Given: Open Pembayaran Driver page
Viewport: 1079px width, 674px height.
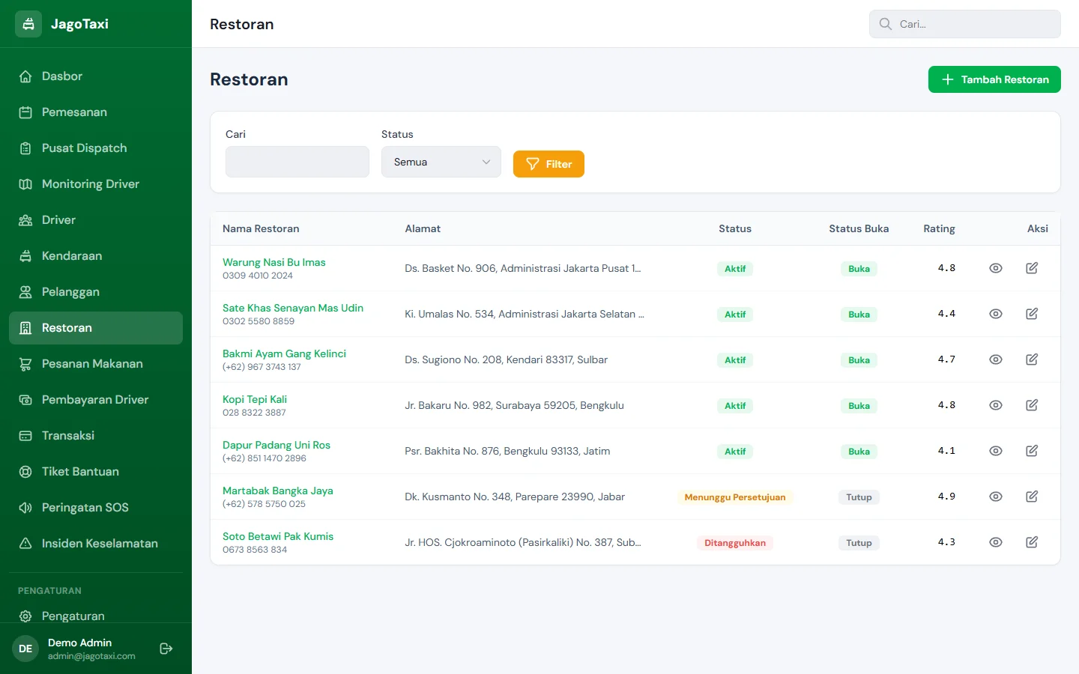Looking at the screenshot, I should click(x=96, y=400).
